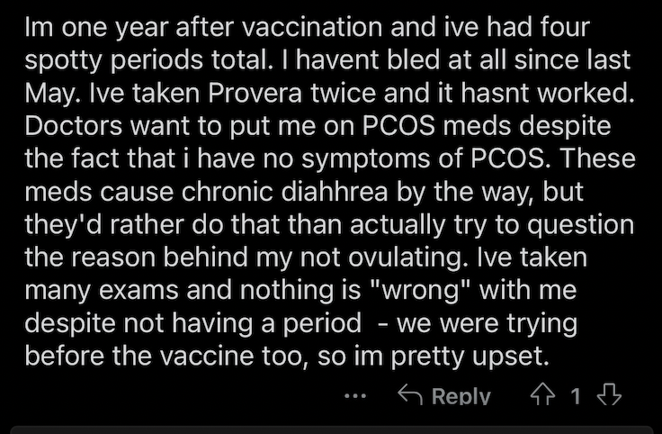Upvote this comment
The width and height of the screenshot is (662, 434).
(542, 394)
